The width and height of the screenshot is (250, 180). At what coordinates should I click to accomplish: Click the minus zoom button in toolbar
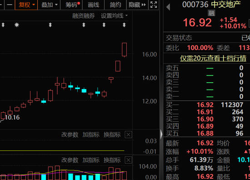coord(10,5)
